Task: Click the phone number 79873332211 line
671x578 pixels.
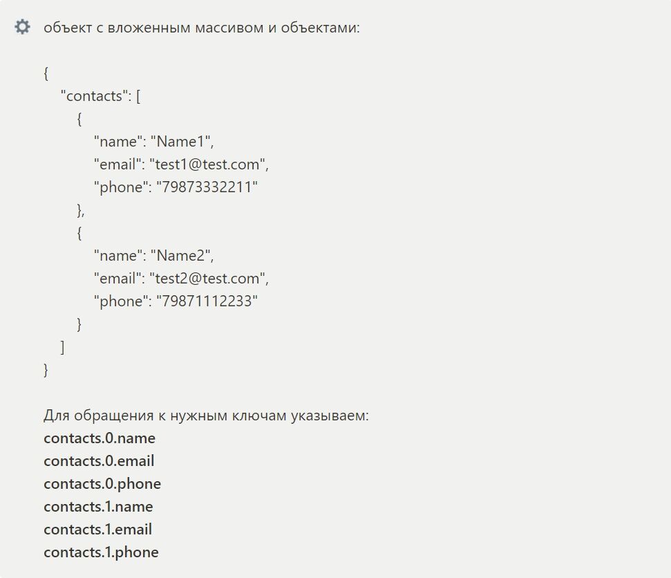Action: [176, 187]
